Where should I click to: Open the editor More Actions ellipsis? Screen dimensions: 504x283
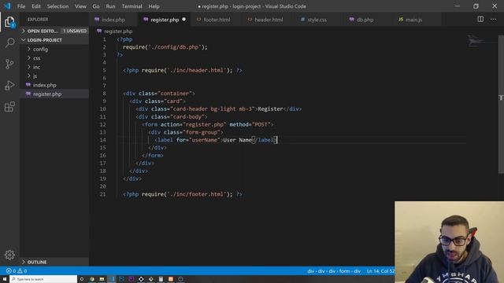493,19
